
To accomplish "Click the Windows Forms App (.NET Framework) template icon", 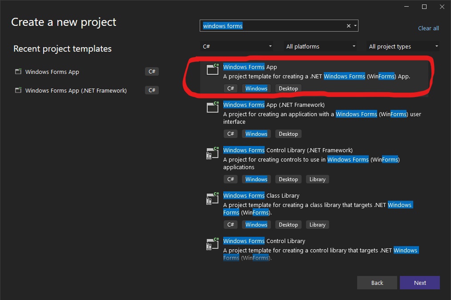I will (213, 107).
